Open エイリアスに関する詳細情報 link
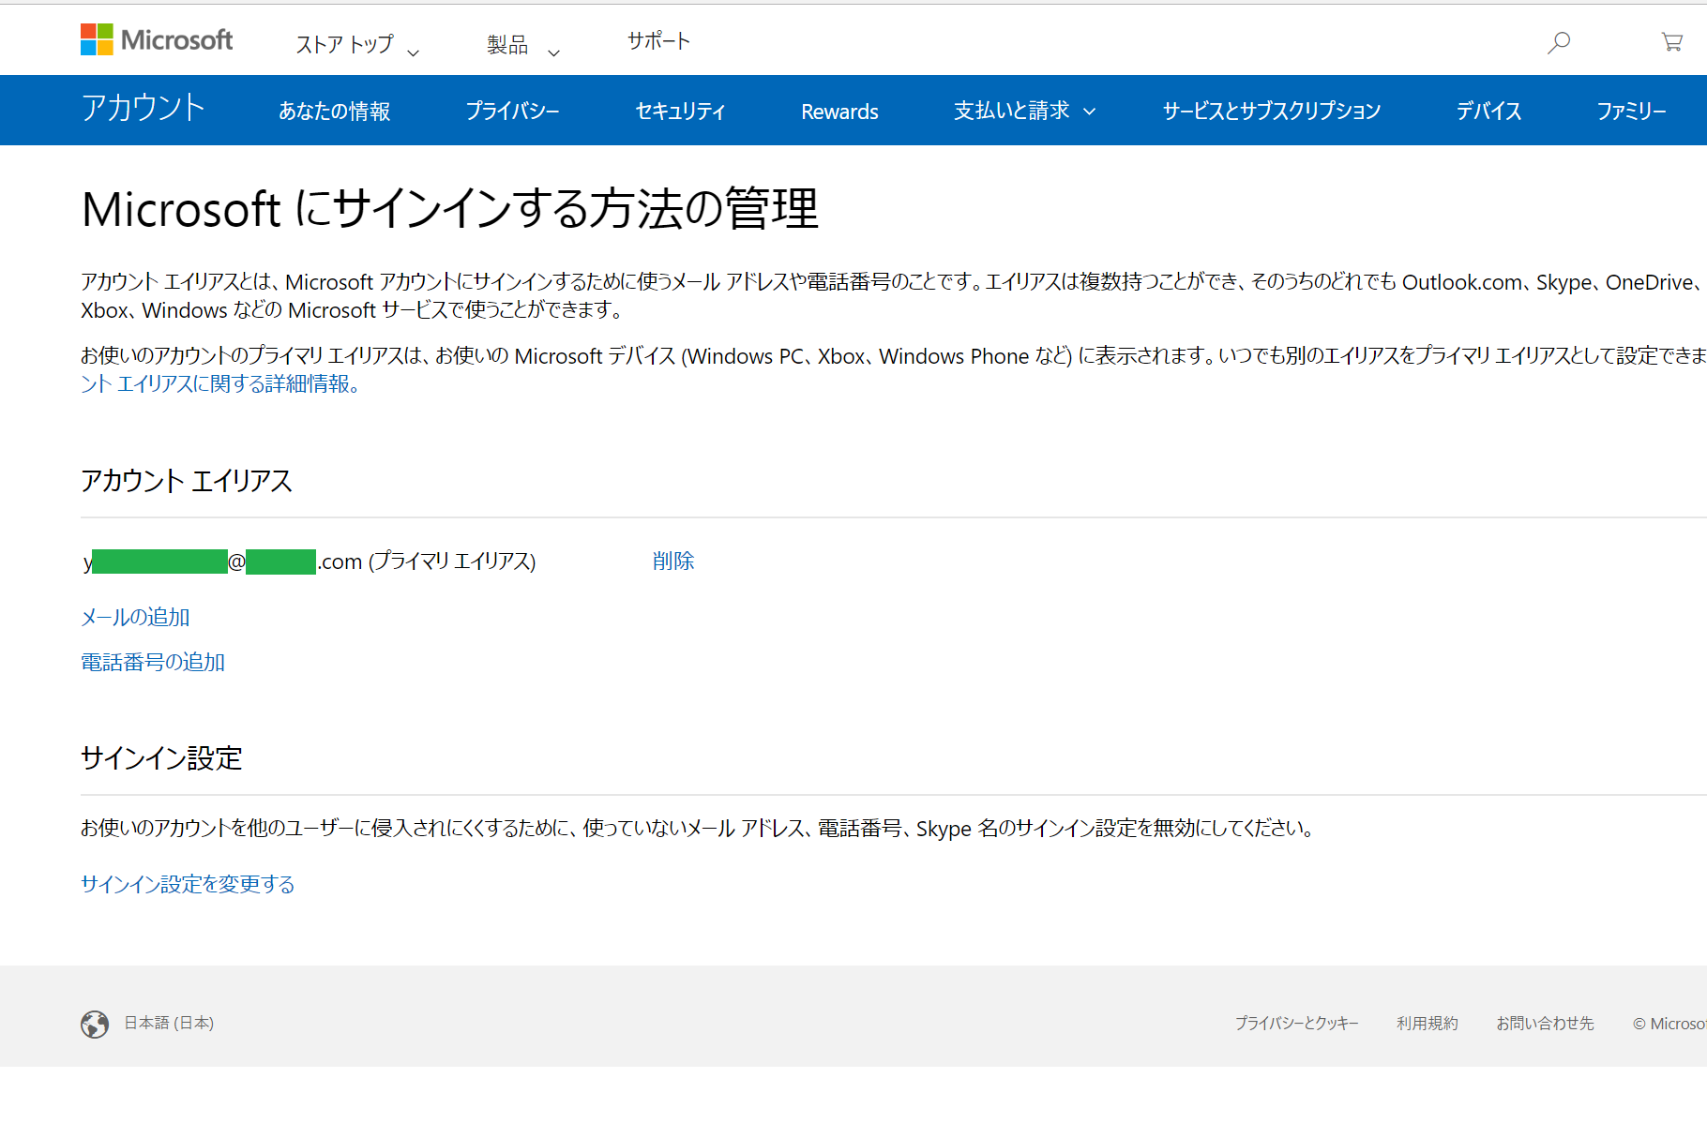 click(x=220, y=383)
